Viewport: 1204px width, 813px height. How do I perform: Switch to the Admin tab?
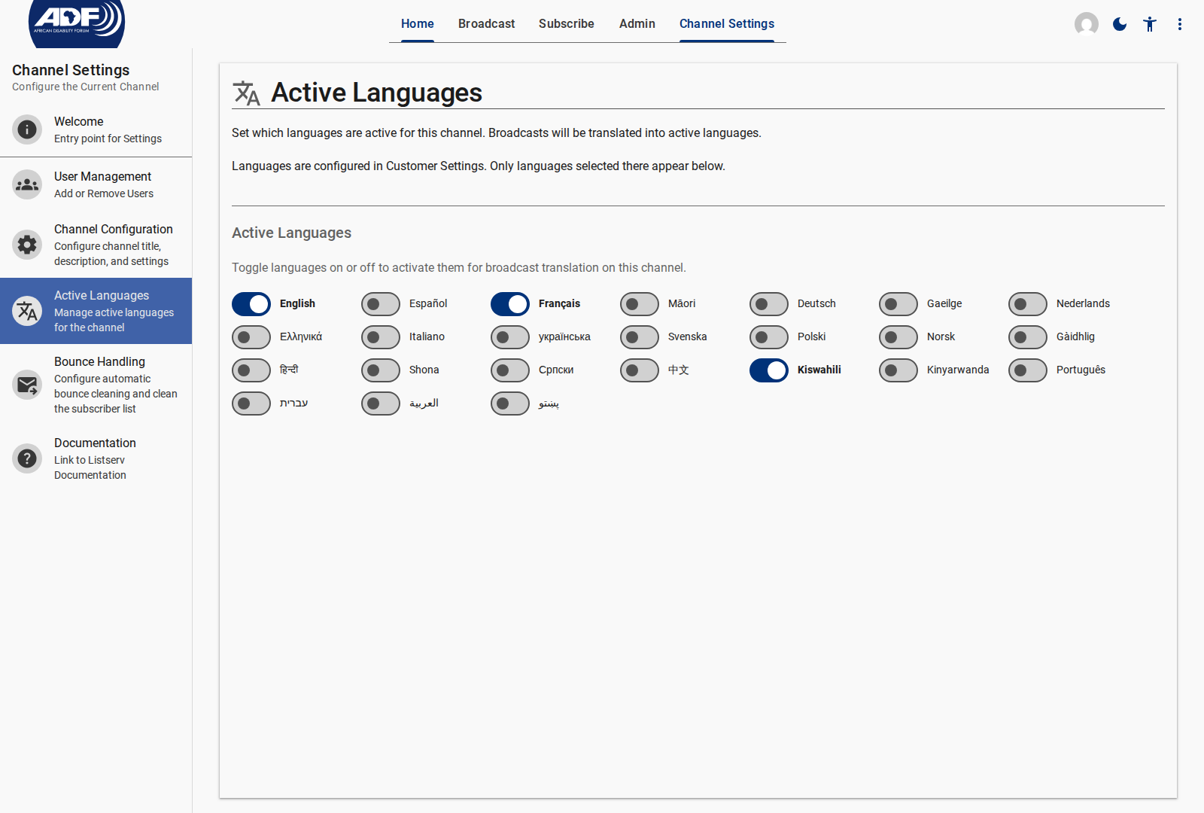point(637,24)
